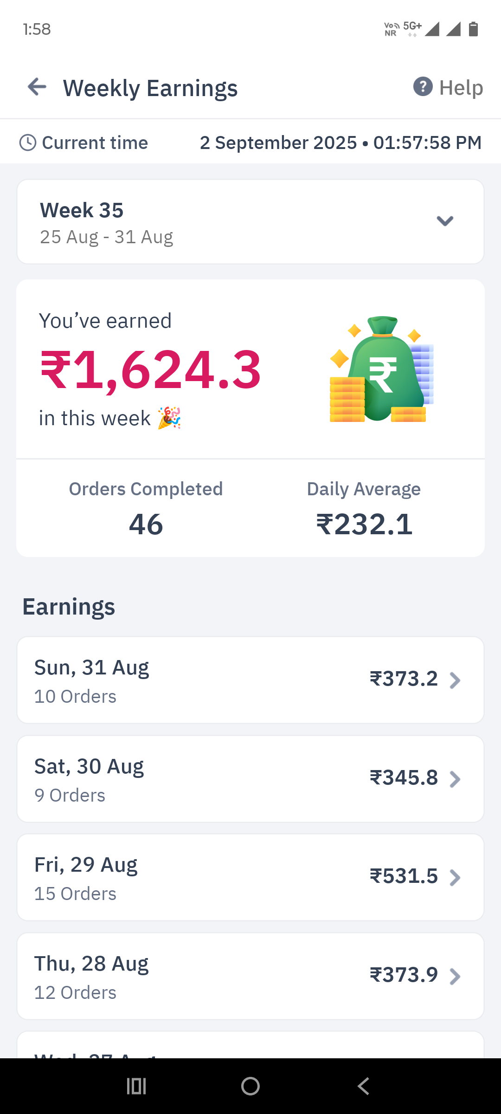501x1114 pixels.
Task: Tap the Orders Completed count 46
Action: 146,525
